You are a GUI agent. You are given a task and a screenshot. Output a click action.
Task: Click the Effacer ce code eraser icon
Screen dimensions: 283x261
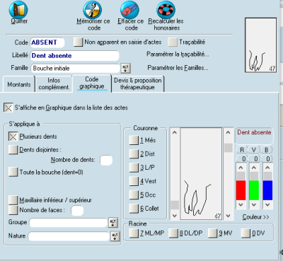pos(129,9)
